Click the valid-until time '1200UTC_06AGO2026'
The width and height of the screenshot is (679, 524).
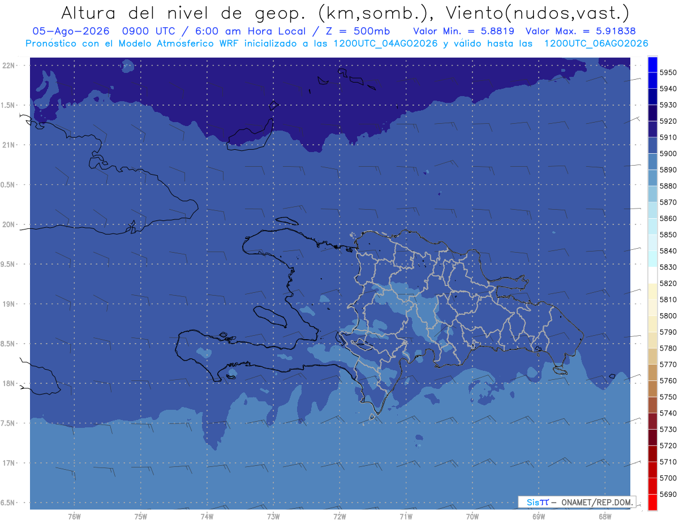click(596, 44)
